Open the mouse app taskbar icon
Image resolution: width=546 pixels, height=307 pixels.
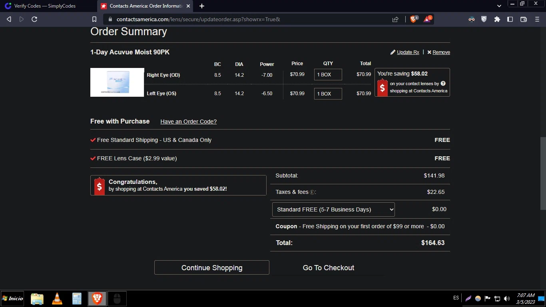pyautogui.click(x=117, y=299)
